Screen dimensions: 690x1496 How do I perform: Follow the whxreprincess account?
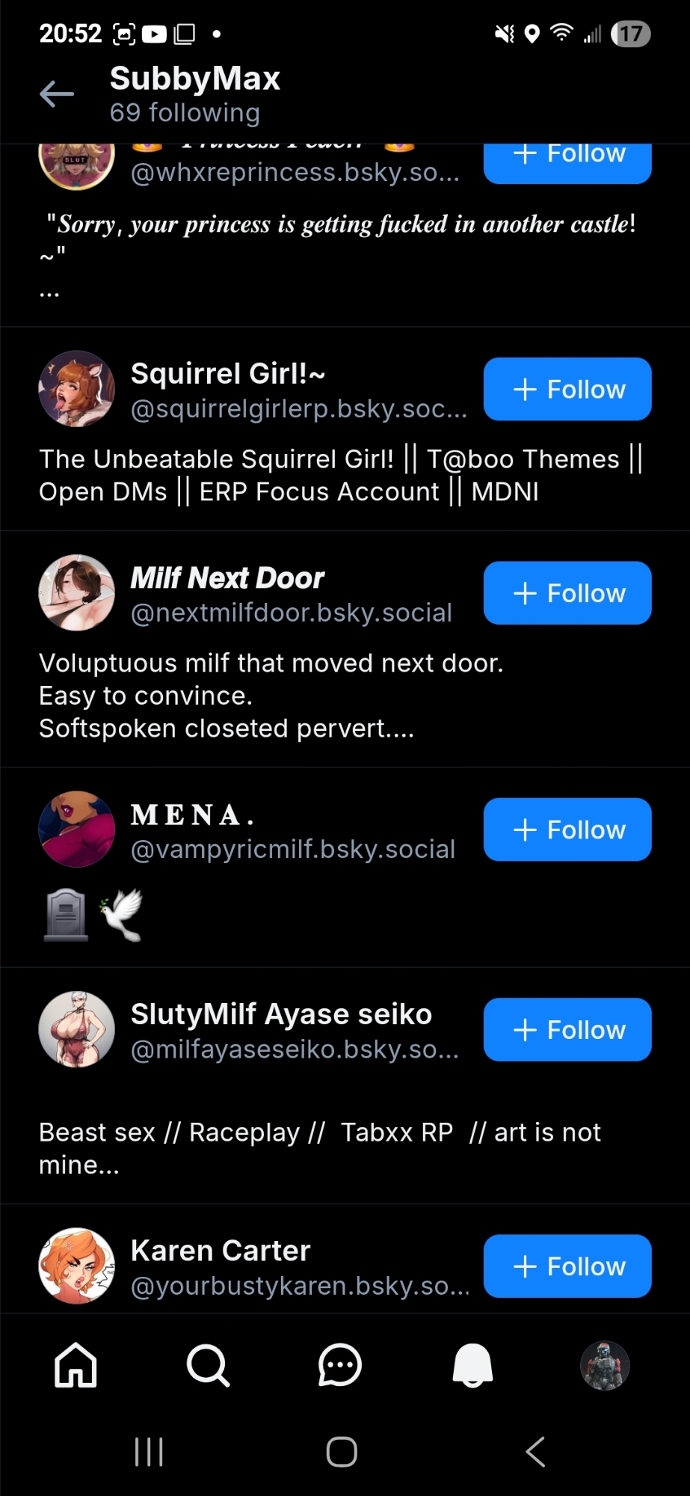click(567, 159)
